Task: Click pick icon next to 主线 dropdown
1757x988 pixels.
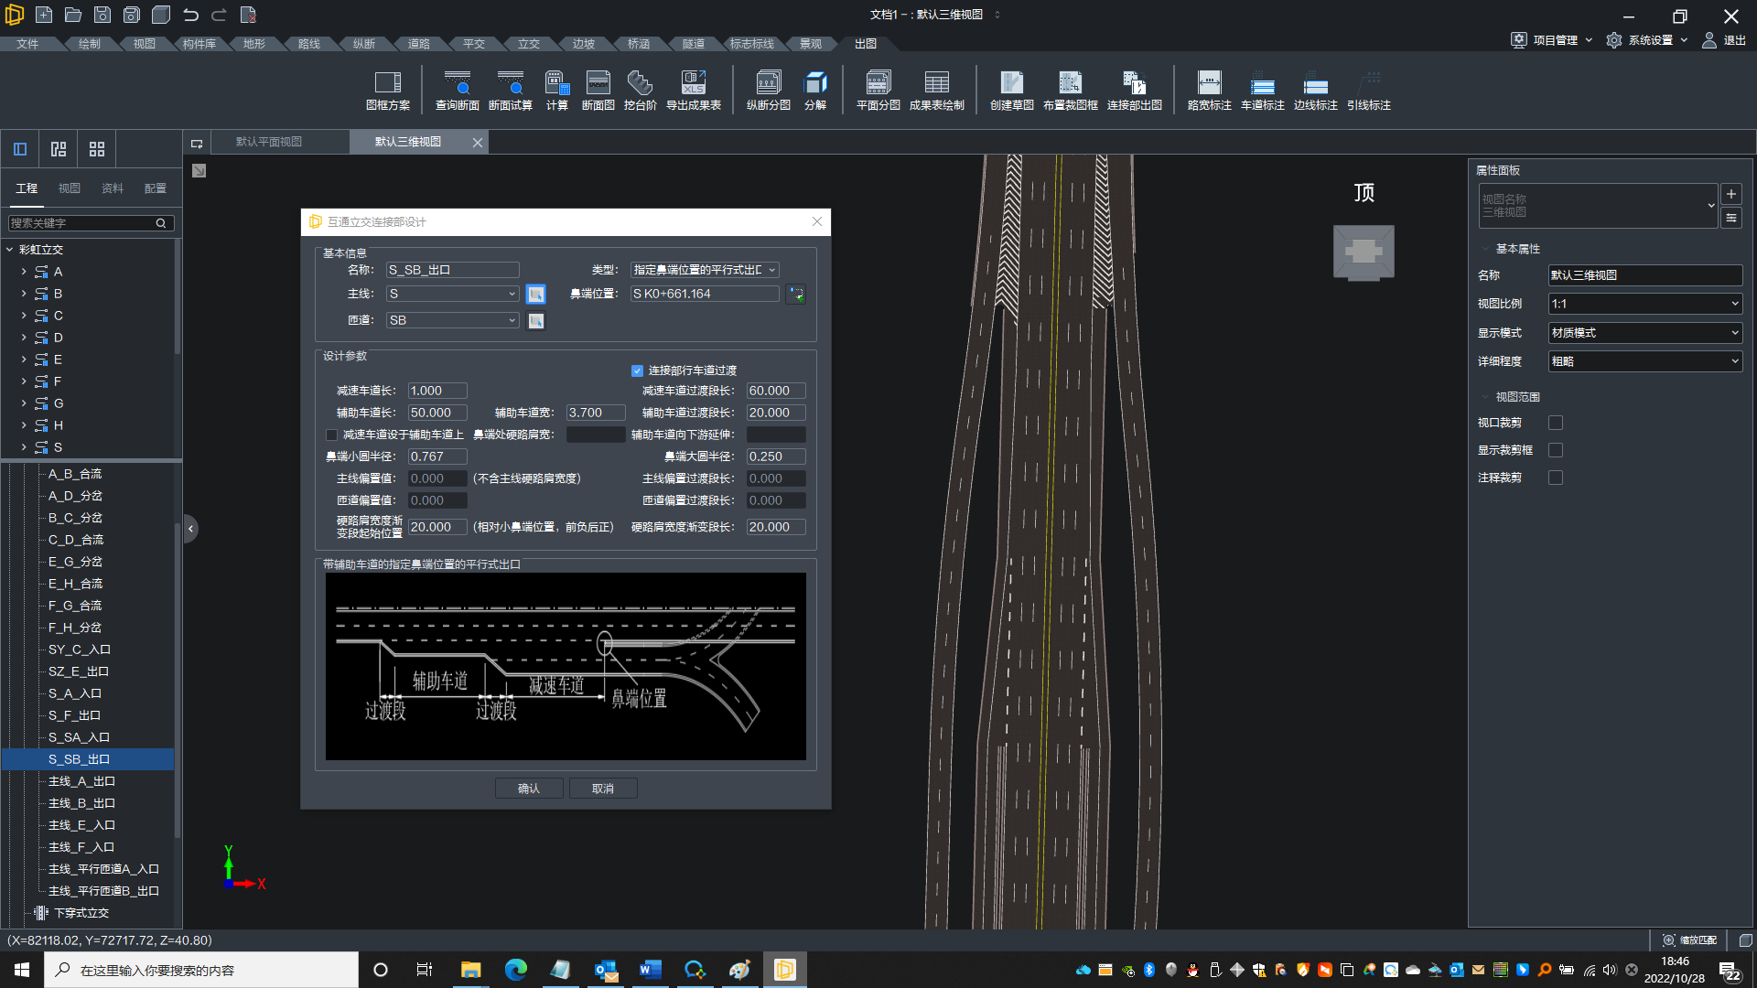Action: coord(536,295)
